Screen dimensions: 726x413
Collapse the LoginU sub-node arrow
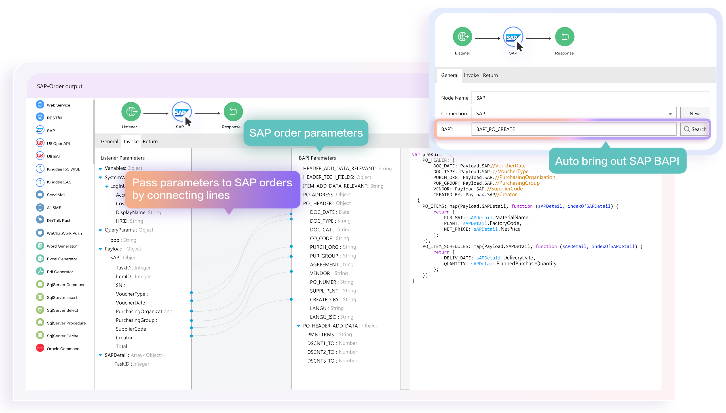coord(106,186)
